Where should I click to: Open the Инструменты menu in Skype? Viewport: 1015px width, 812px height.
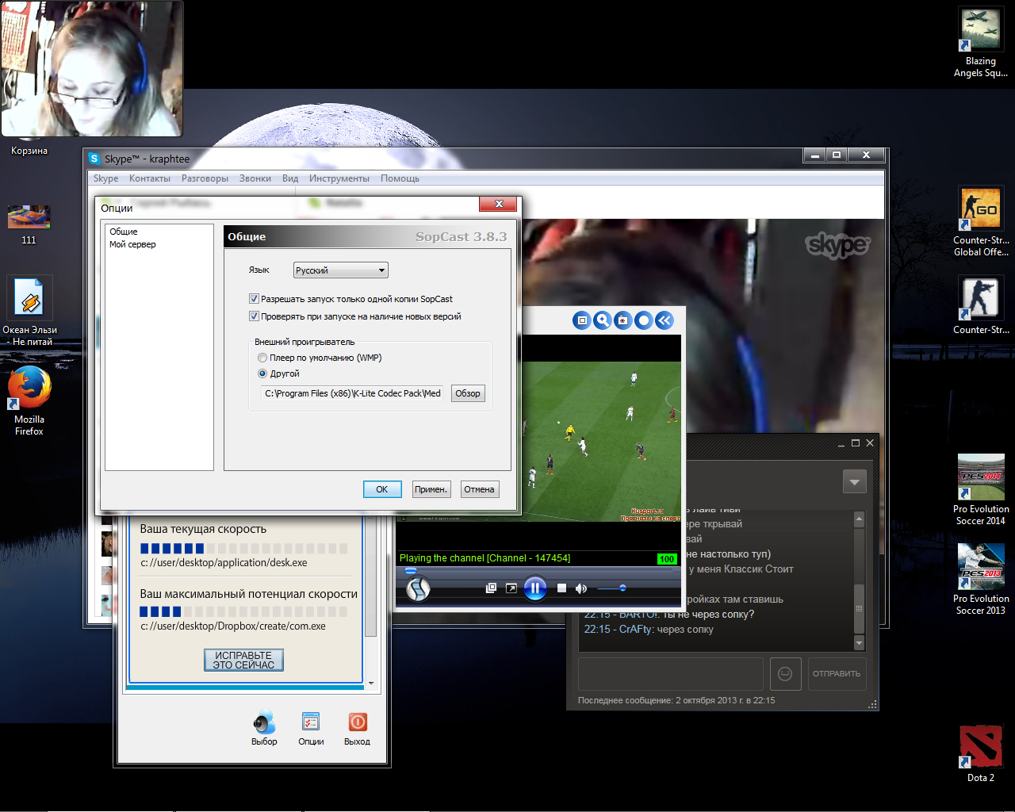point(339,178)
